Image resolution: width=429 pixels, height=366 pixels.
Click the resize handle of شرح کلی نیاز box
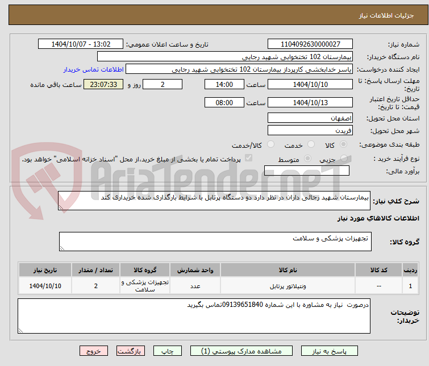click(x=61, y=207)
